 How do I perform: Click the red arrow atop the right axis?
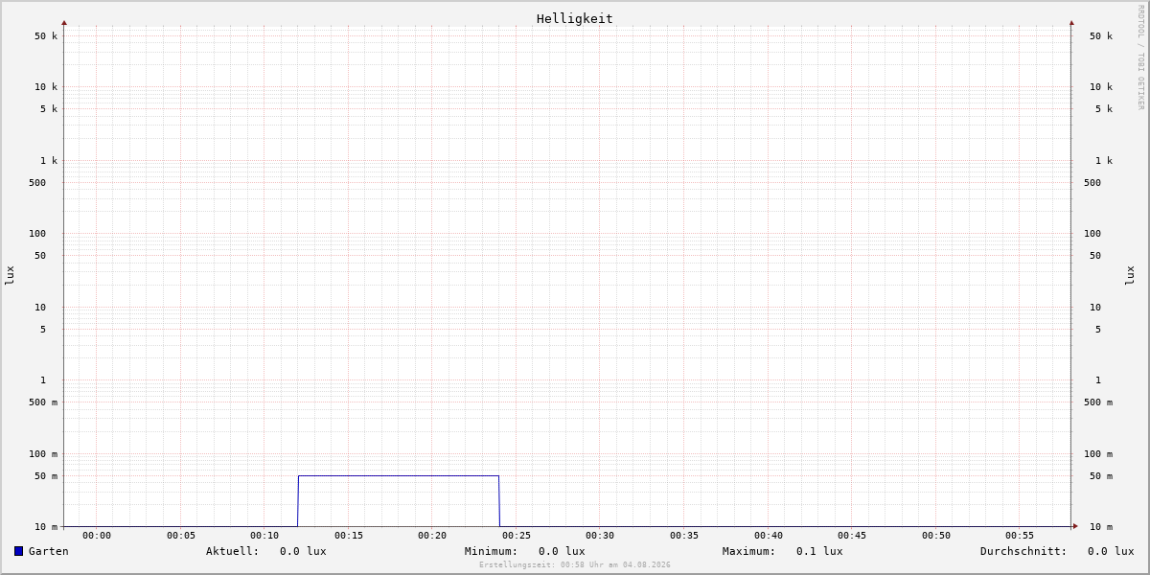coord(1071,22)
